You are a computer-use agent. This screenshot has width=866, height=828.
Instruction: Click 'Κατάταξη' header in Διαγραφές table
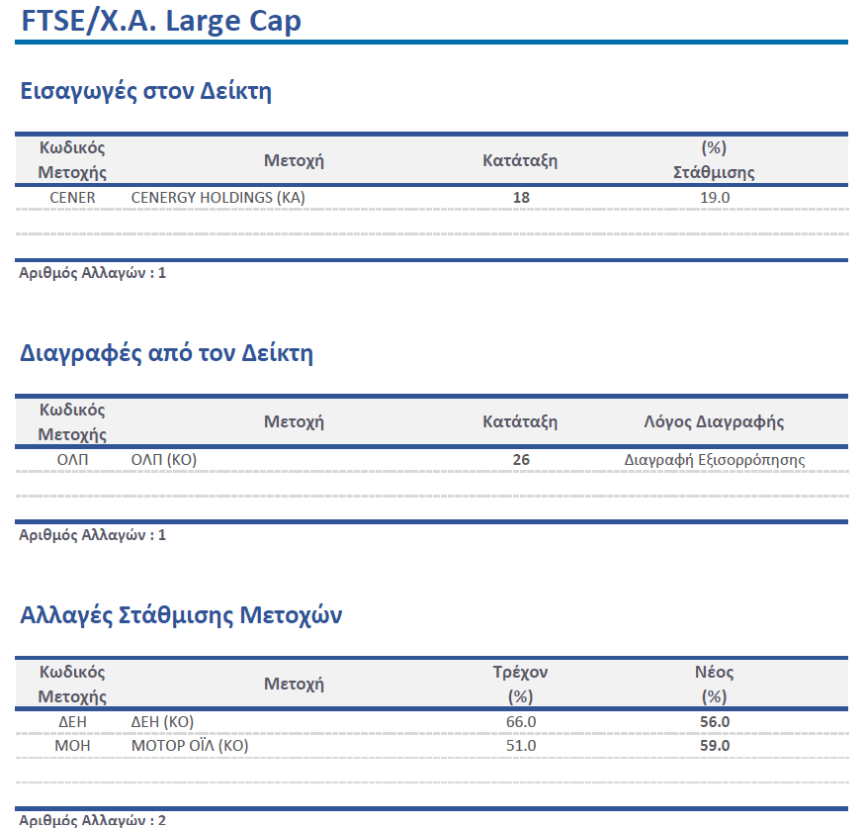pos(520,421)
